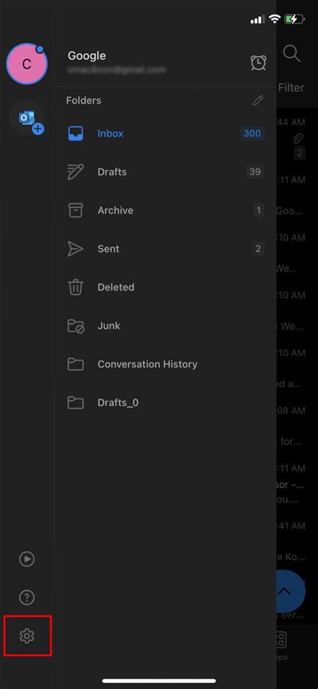The image size is (318, 689).
Task: Tap the Archive box icon
Action: click(75, 210)
